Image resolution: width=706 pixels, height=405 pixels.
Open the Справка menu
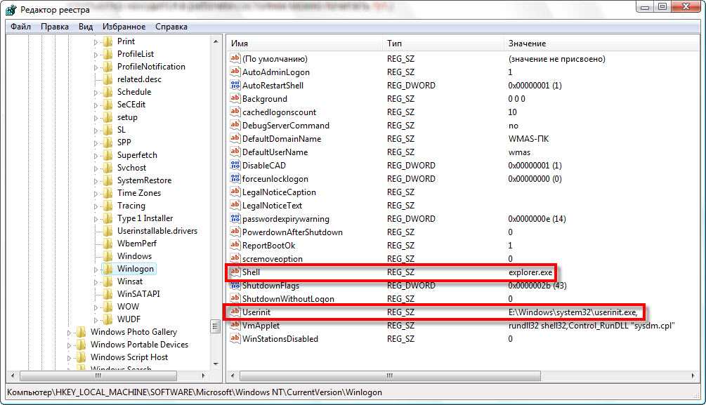coord(171,27)
